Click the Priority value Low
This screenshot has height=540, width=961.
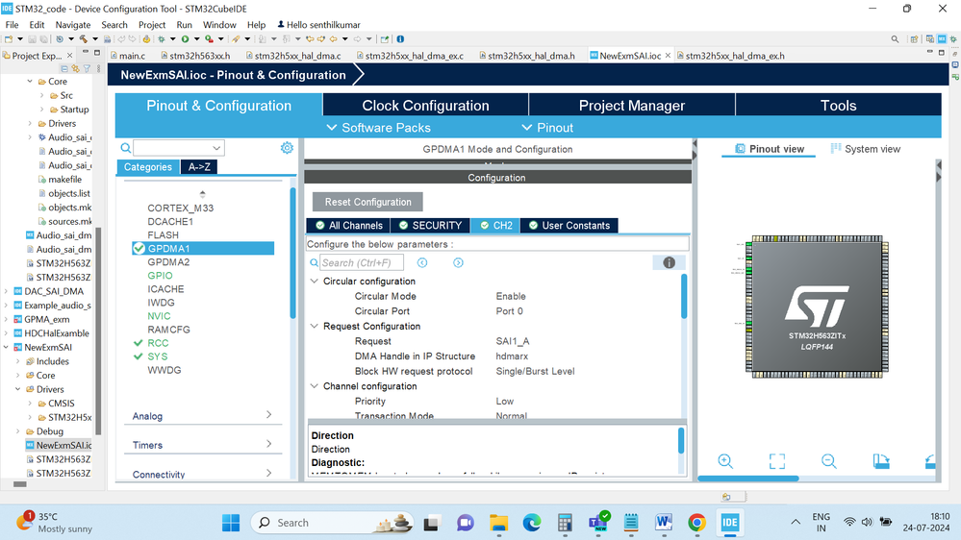504,401
